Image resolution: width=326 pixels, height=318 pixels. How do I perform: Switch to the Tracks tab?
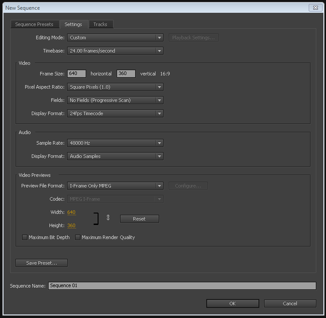pos(101,24)
